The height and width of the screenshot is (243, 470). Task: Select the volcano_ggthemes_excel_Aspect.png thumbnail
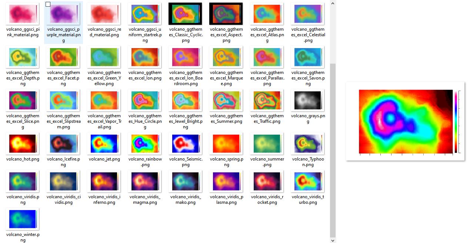[226, 14]
